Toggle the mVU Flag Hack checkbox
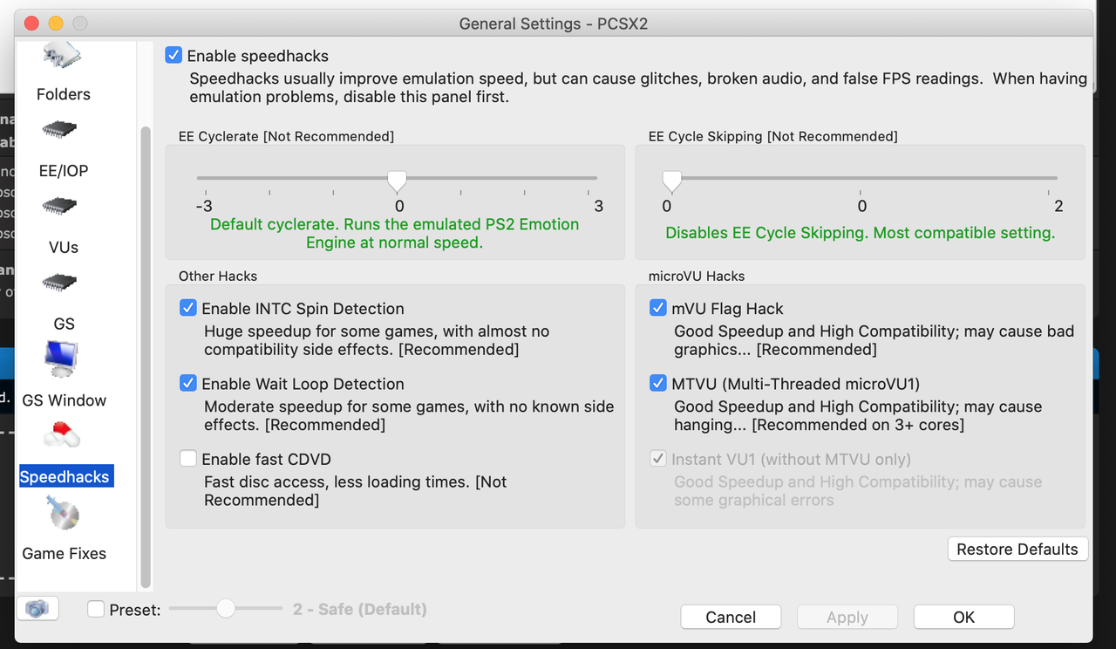 [x=658, y=308]
